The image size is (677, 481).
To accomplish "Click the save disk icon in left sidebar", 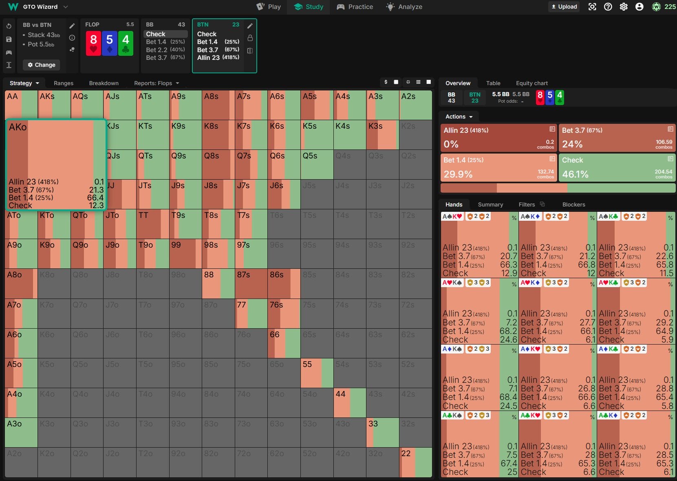I will click(x=9, y=40).
